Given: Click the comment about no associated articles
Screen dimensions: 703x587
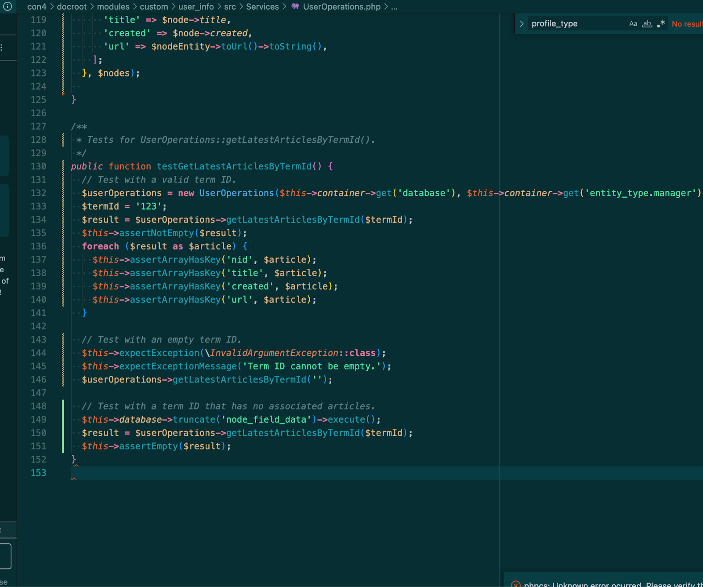Looking at the screenshot, I should click(228, 406).
